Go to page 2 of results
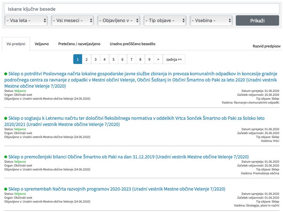283x212 pixels. tap(87, 59)
